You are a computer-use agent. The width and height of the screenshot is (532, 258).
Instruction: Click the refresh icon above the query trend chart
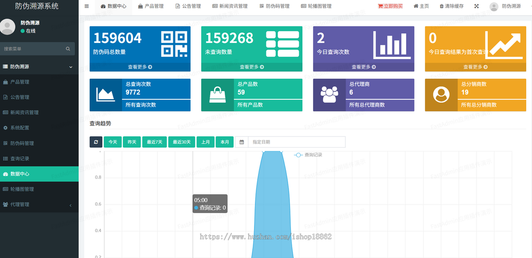pos(96,142)
